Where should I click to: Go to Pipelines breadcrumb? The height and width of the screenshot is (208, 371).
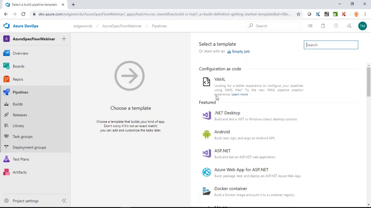(x=159, y=26)
